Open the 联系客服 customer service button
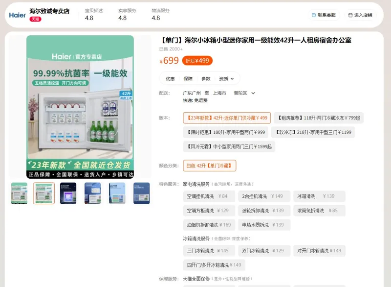Image resolution: width=391 pixels, height=287 pixels. (324, 15)
